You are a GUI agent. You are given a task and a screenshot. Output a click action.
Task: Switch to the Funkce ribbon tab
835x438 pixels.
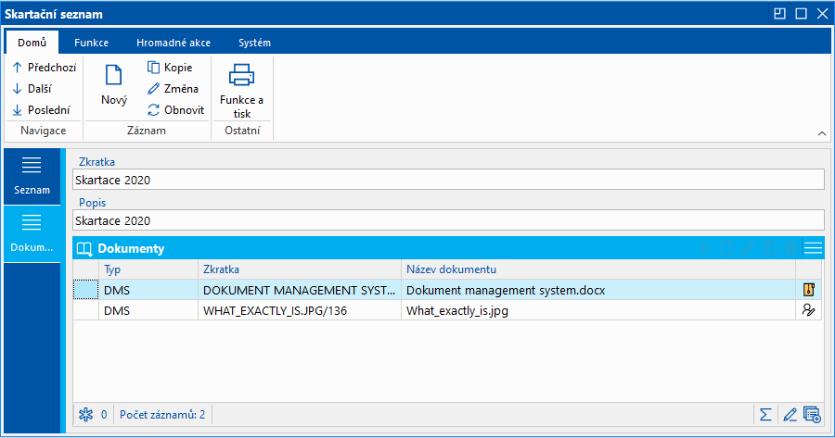coord(92,43)
